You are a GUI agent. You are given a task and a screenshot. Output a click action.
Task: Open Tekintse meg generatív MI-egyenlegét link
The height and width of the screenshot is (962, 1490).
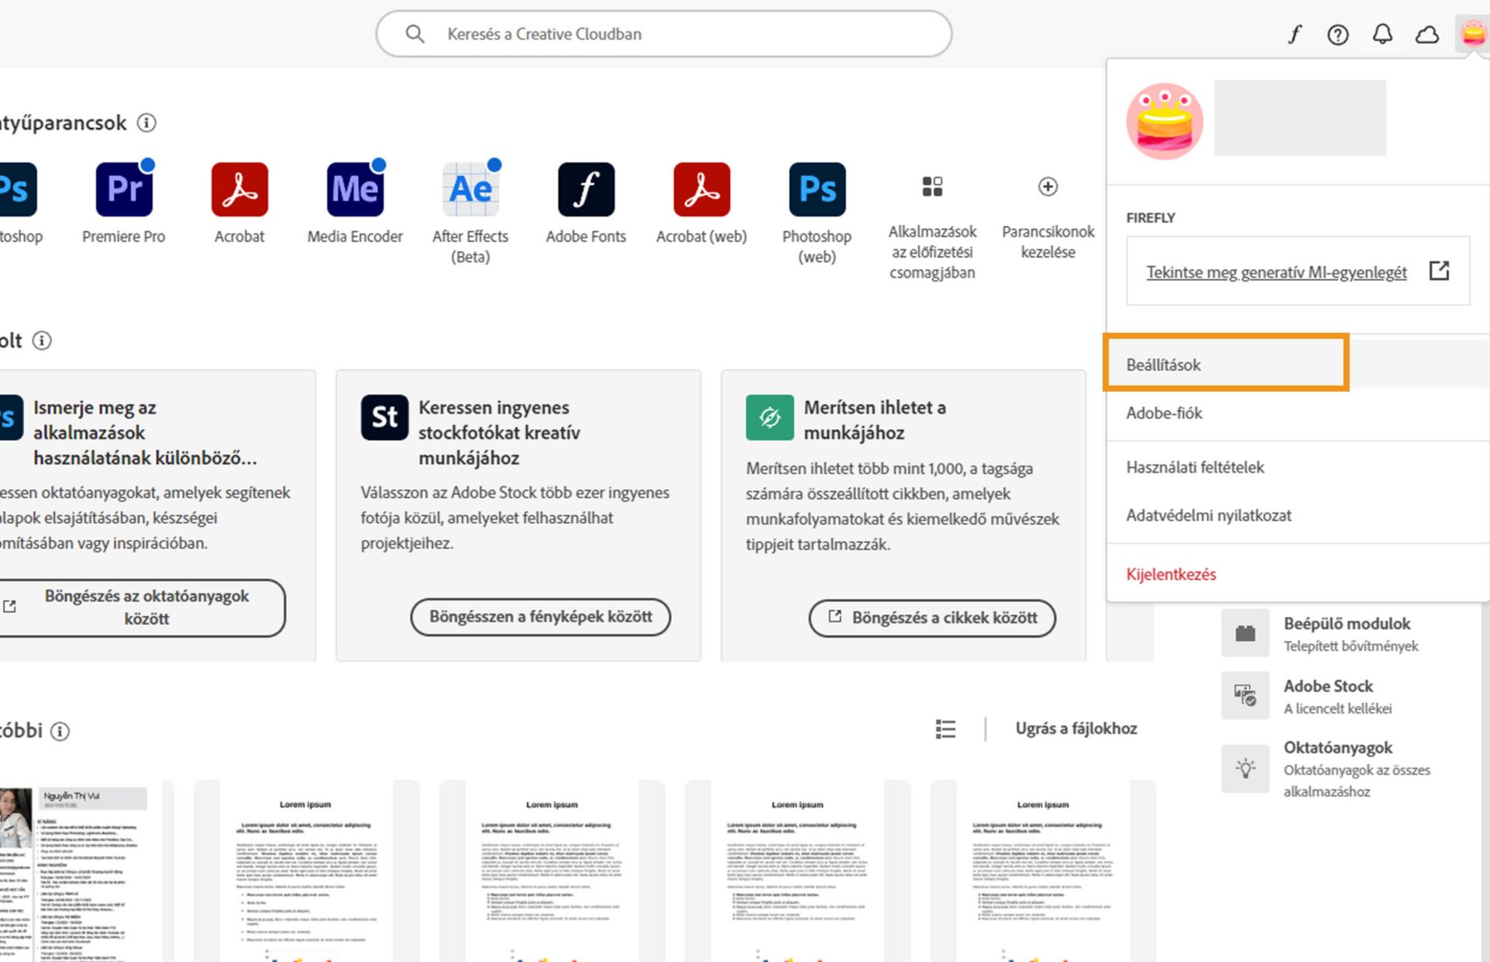coord(1277,272)
